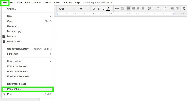This screenshot has height=101, width=187.
Task: Insert a link with chain icon
Action: (117, 9)
